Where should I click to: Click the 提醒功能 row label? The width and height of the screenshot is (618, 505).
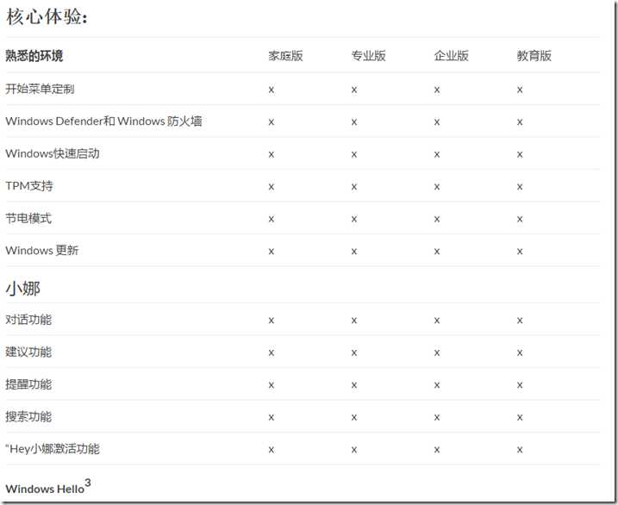(x=28, y=384)
